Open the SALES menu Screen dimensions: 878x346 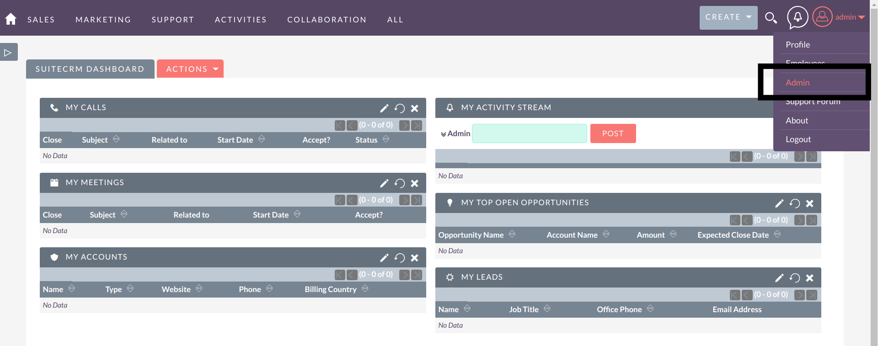[41, 20]
